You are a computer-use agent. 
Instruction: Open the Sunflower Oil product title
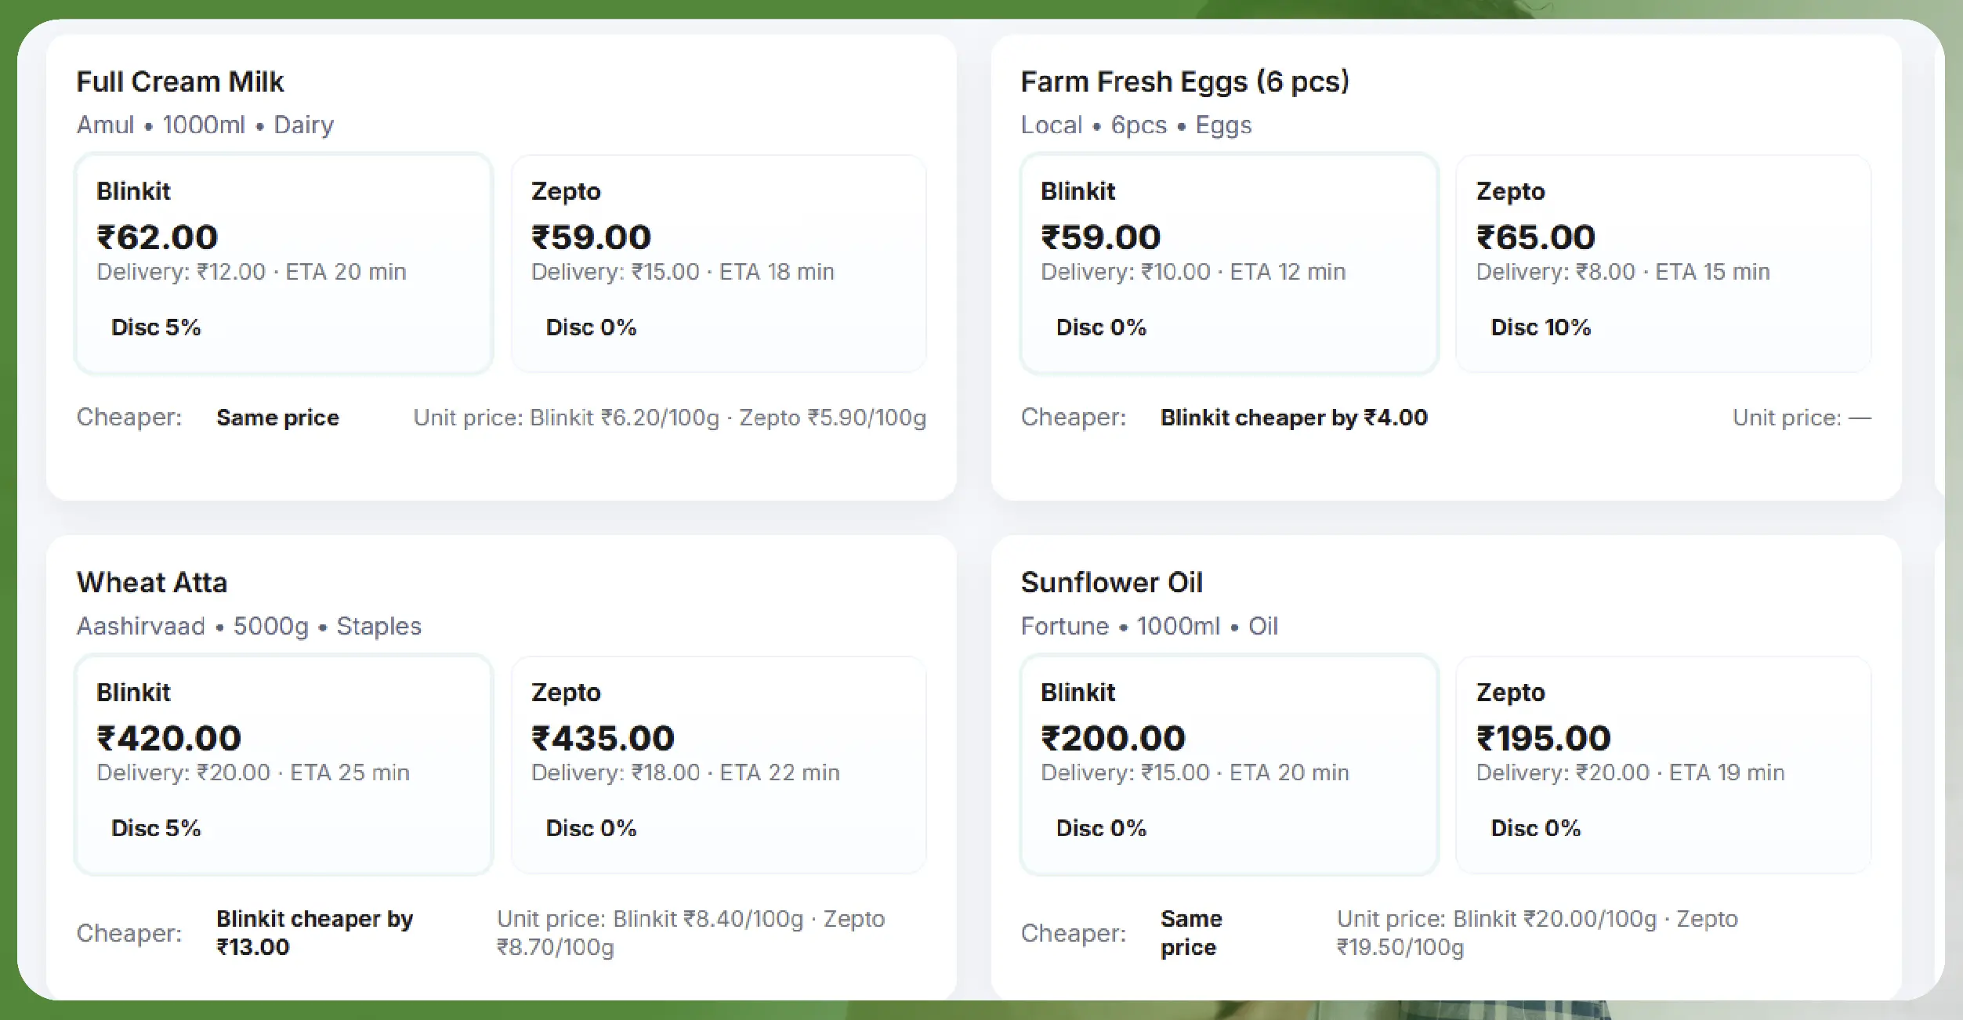[1111, 582]
